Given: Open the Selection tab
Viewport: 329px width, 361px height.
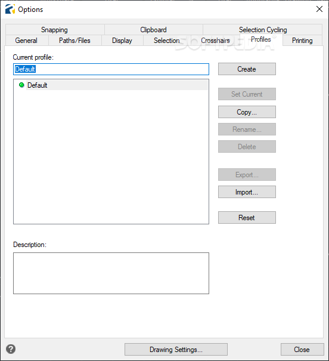Looking at the screenshot, I should click(167, 41).
